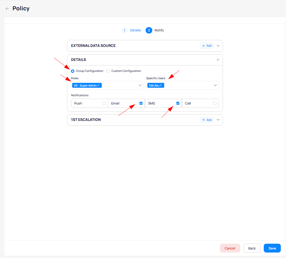Open the Roles dropdown arrow

pyautogui.click(x=140, y=86)
